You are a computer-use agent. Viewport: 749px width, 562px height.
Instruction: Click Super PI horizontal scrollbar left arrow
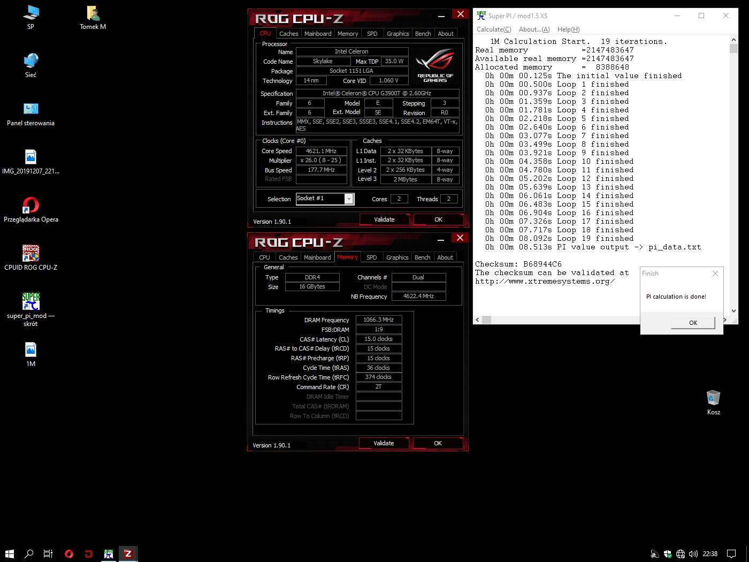click(x=477, y=320)
